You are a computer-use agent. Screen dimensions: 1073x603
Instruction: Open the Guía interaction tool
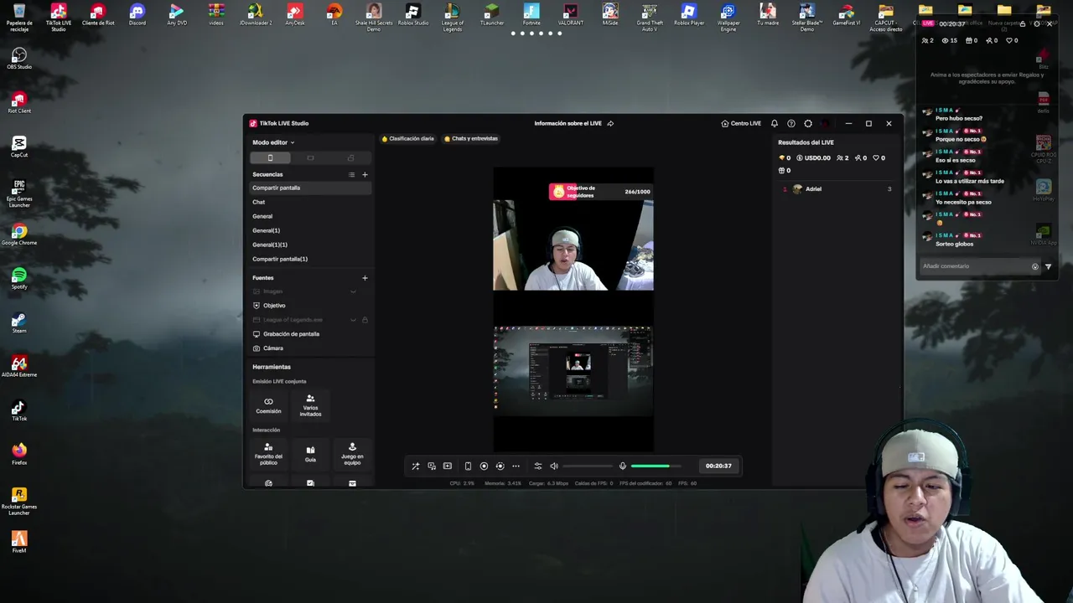tap(310, 454)
